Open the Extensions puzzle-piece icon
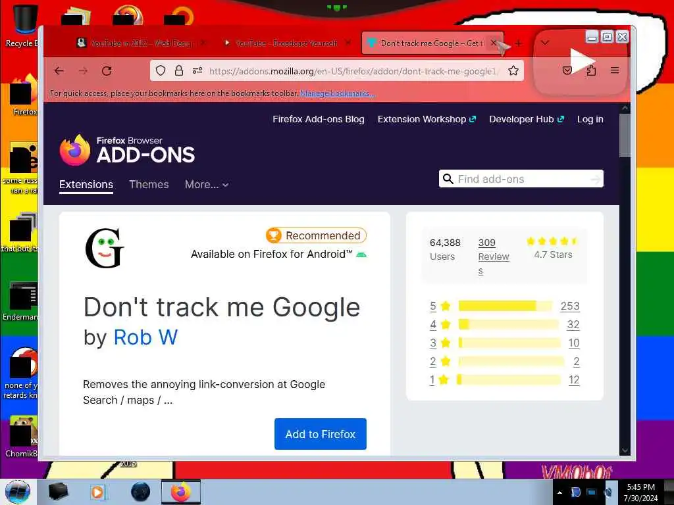 tap(591, 70)
